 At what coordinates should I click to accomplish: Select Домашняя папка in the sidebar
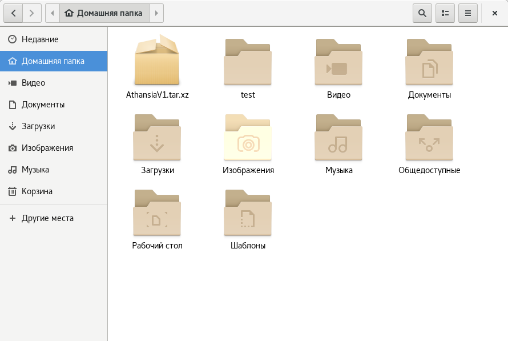click(x=54, y=61)
